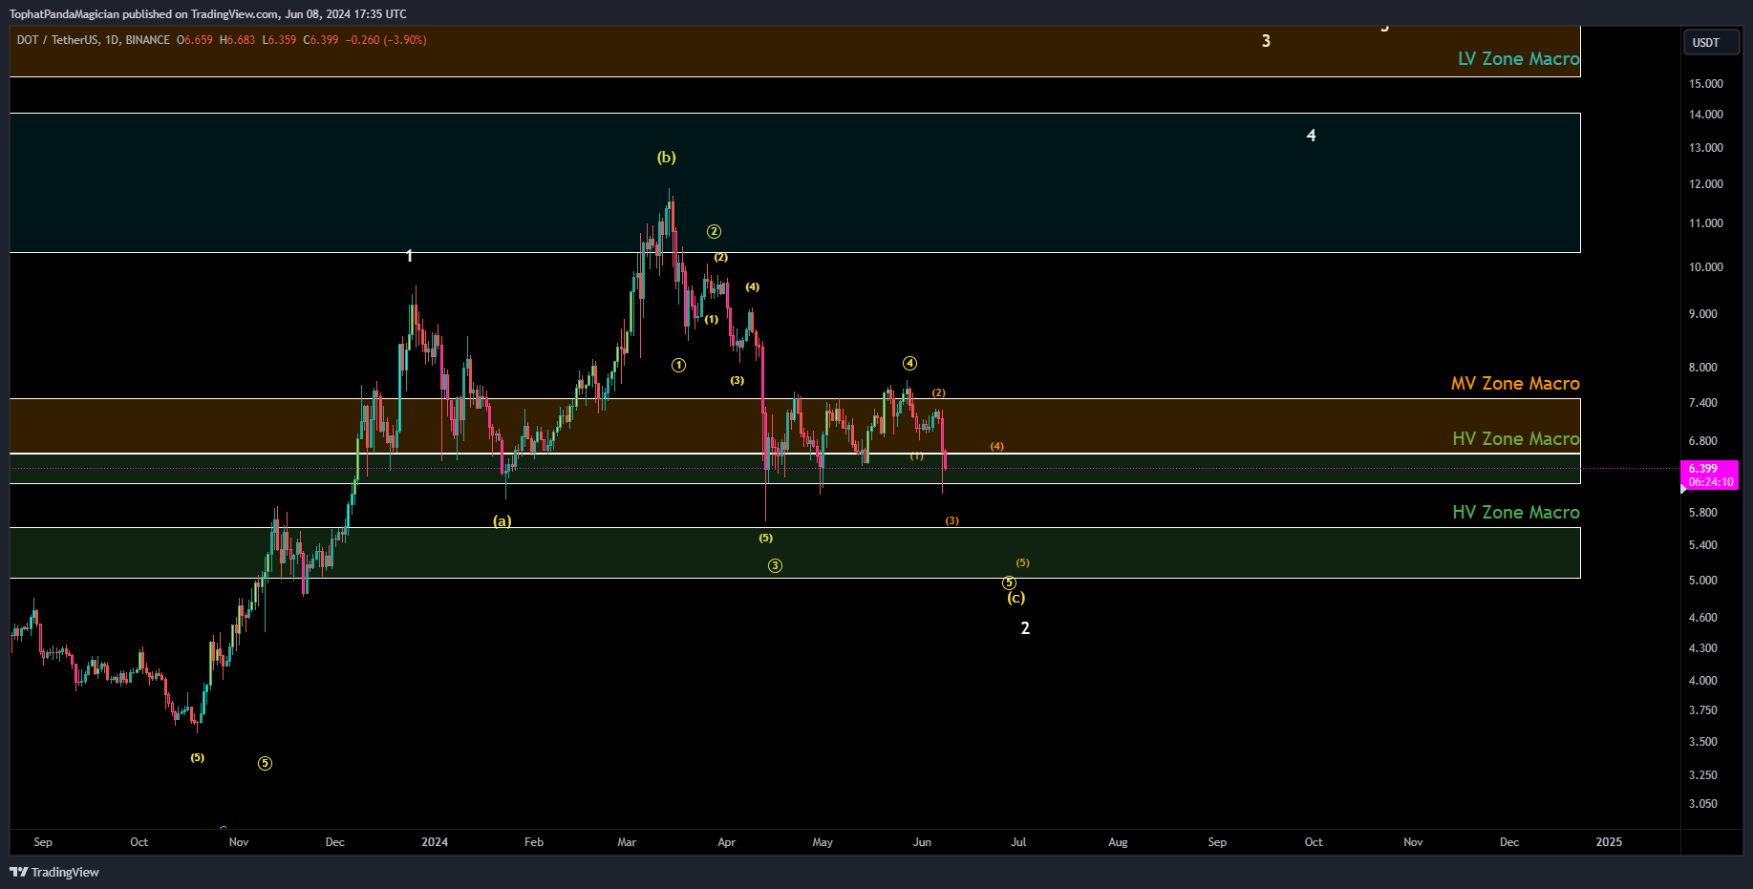Click the 4.000 price axis value
The image size is (1753, 889).
1703,681
